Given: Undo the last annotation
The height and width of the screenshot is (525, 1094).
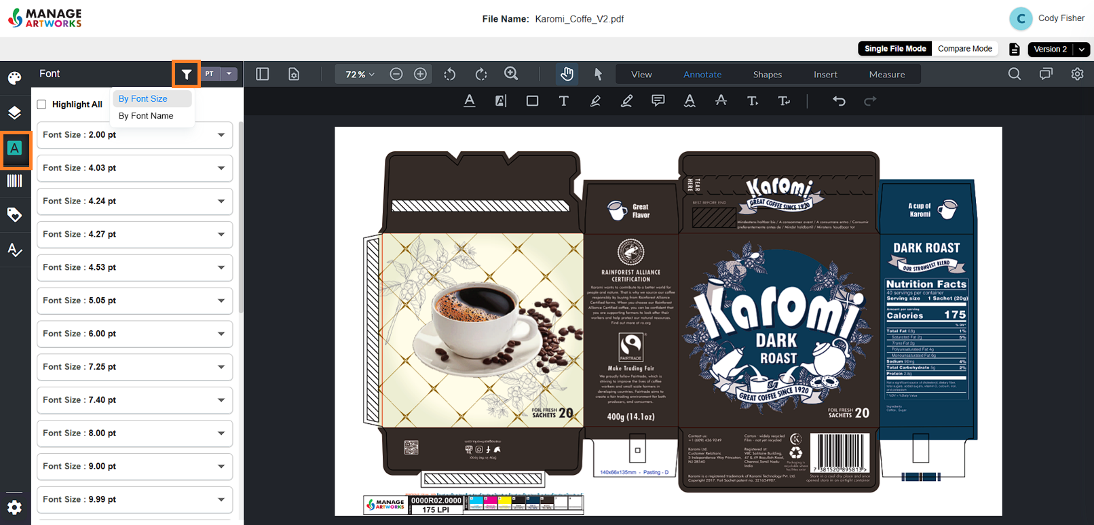Looking at the screenshot, I should click(x=839, y=101).
